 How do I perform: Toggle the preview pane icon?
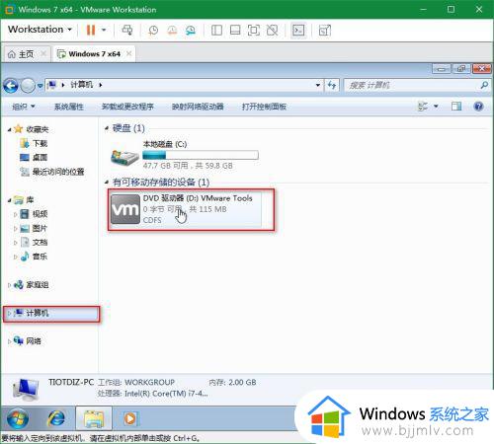(x=456, y=107)
